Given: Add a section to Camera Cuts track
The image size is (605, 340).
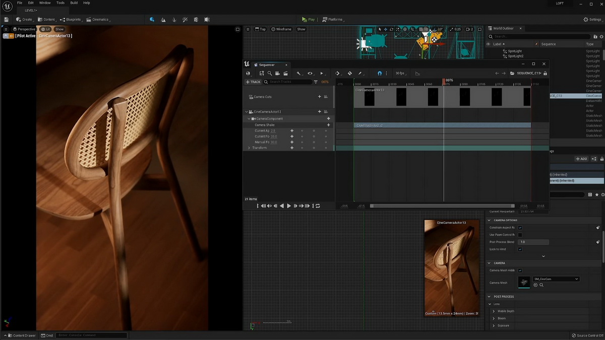Looking at the screenshot, I should [x=319, y=97].
